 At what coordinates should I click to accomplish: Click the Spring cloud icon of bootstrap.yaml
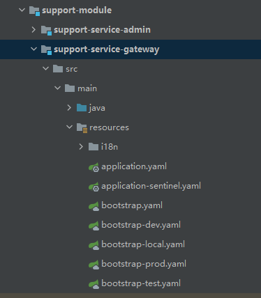tap(94, 206)
